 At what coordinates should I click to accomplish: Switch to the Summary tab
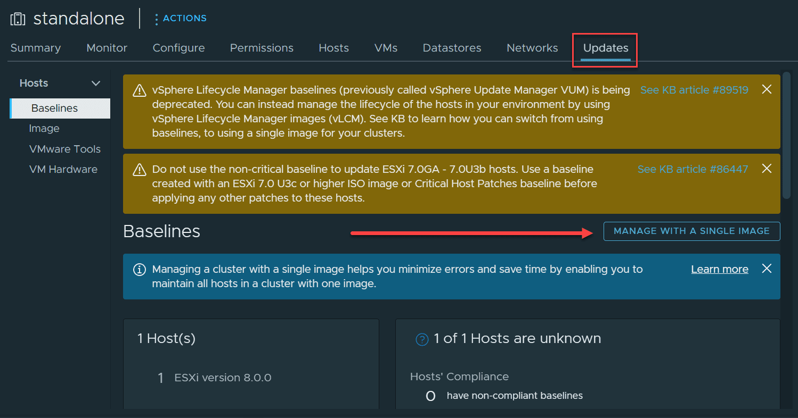click(x=36, y=48)
